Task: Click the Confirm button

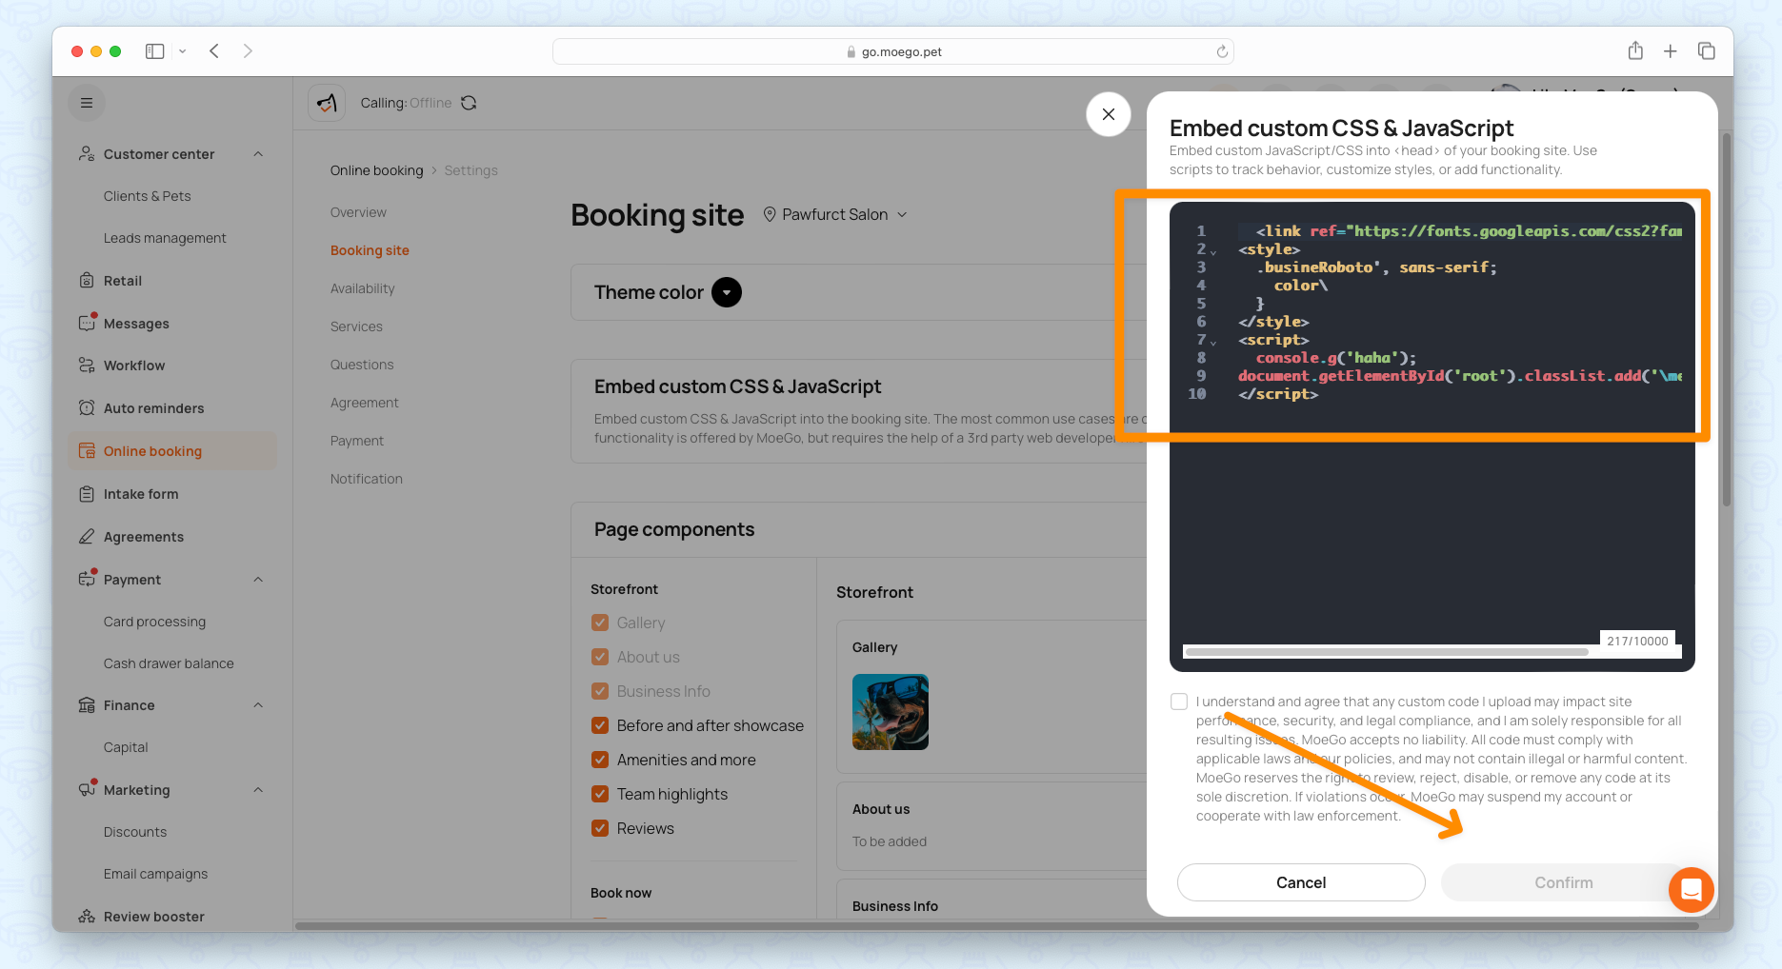Action: pos(1563,882)
